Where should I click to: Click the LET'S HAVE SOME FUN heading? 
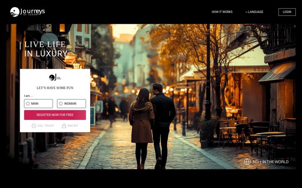coord(55,88)
